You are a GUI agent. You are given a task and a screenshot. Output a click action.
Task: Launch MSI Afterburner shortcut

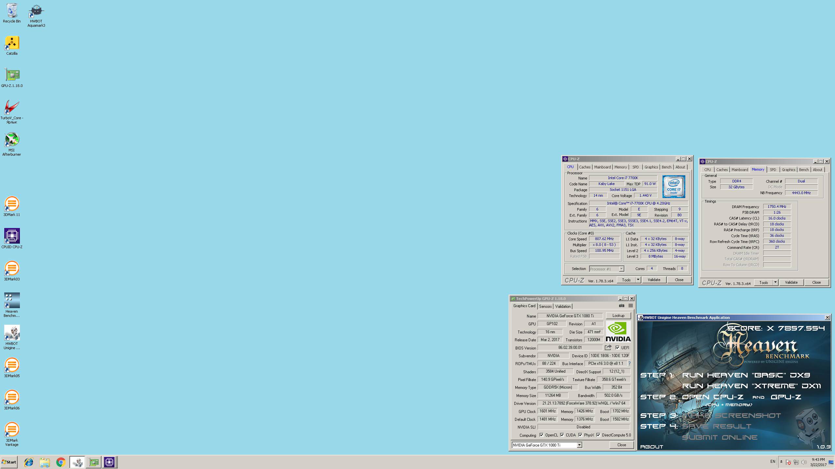[x=12, y=144]
